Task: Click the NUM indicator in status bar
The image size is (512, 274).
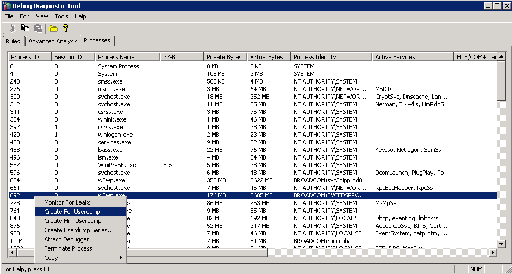Action: (476, 269)
